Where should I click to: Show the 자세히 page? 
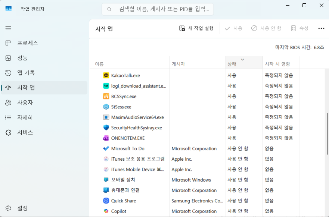tap(44, 117)
